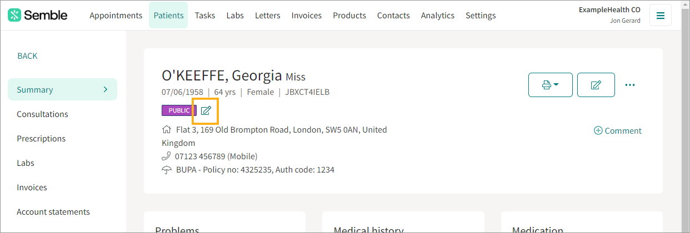
Task: Click the edit pencil next to PUBLIC label
Action: tap(206, 110)
